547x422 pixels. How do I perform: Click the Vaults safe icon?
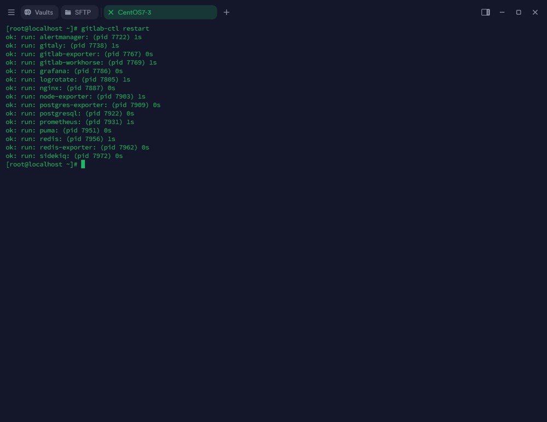pyautogui.click(x=28, y=12)
